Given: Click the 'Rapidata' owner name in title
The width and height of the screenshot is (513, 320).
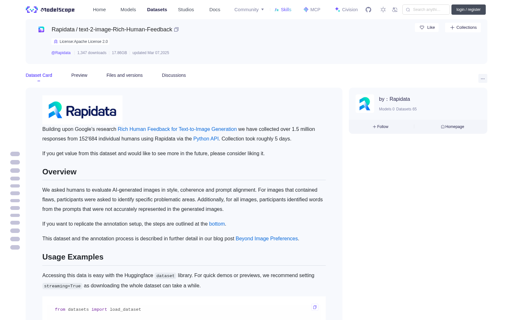Looking at the screenshot, I should pos(63,29).
